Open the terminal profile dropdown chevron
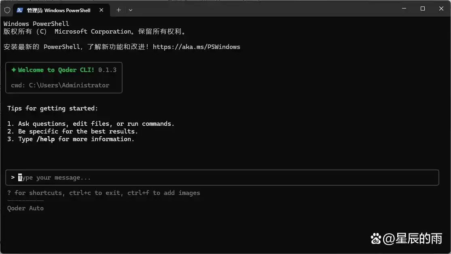451x254 pixels. [x=130, y=10]
